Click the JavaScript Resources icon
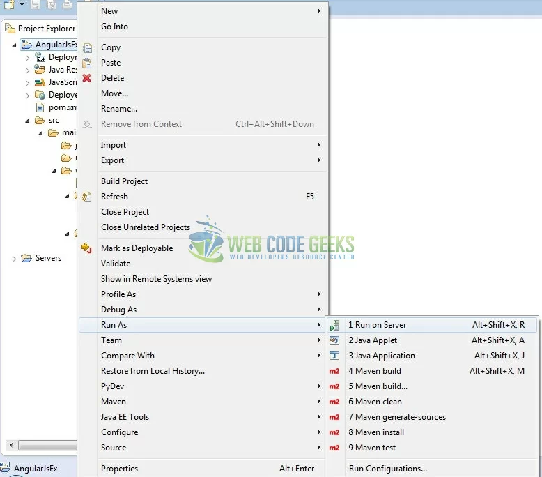The image size is (542, 477). click(x=40, y=82)
